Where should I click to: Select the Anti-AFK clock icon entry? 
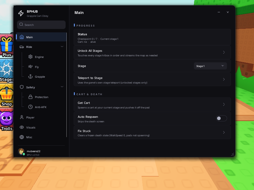(30, 107)
